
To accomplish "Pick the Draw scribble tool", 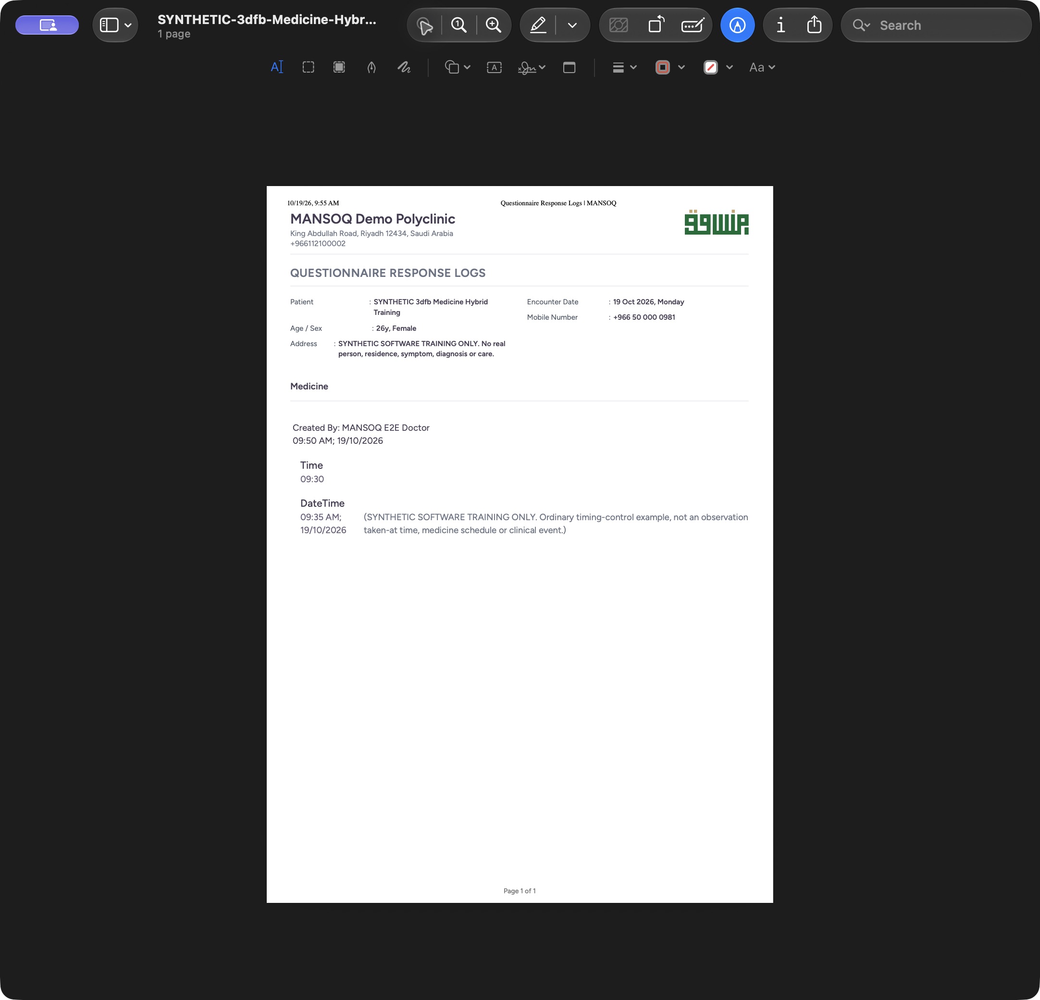I will (x=404, y=67).
